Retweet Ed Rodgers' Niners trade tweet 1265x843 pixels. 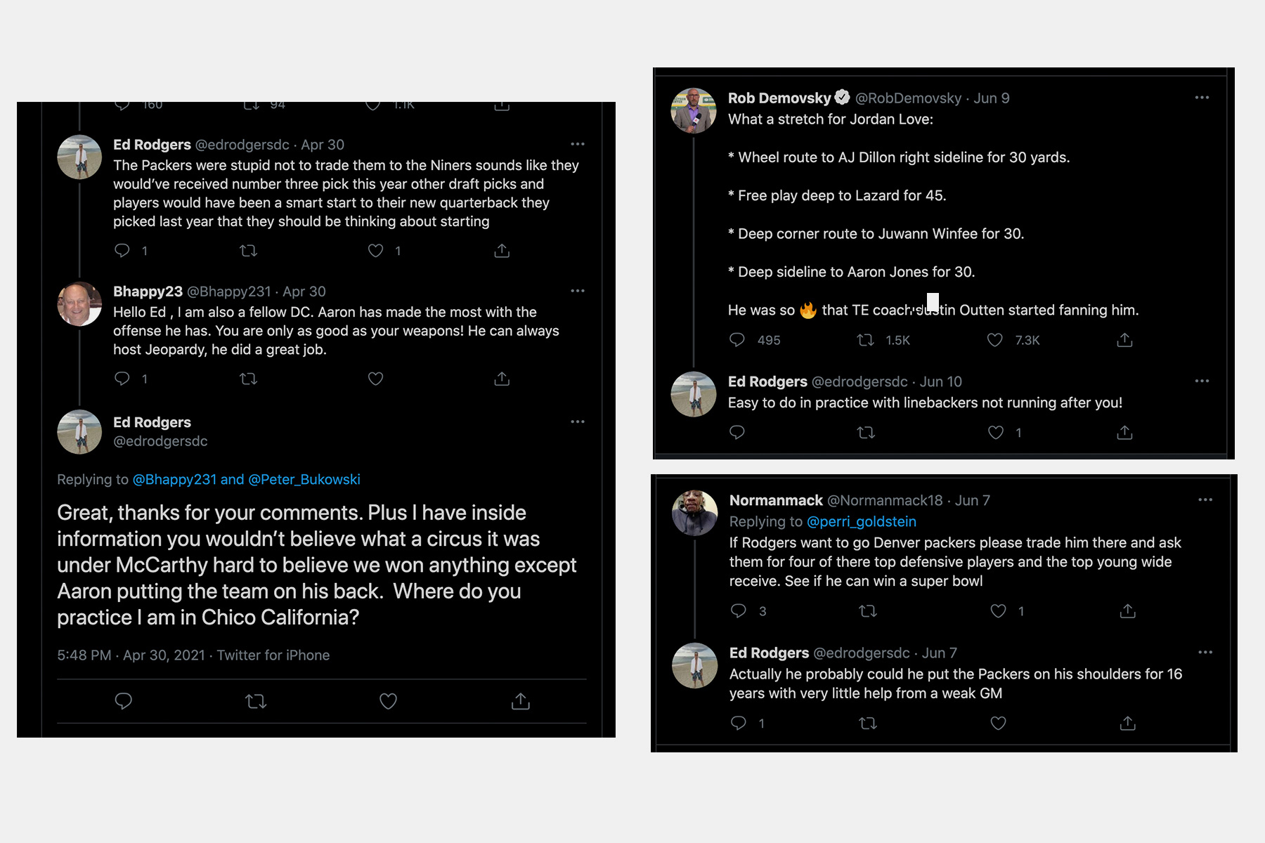[248, 251]
